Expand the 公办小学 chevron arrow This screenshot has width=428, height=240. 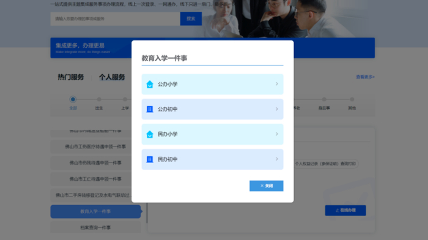[276, 84]
